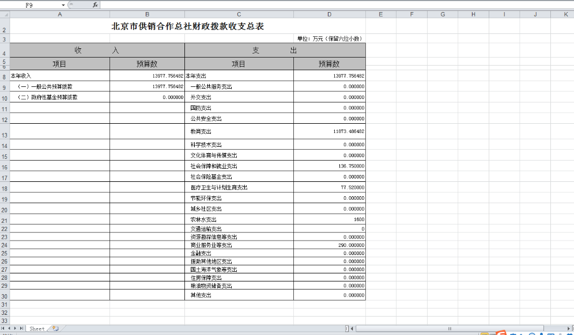Insert a new worksheet using the tab icon
The image size is (574, 335).
click(x=55, y=329)
